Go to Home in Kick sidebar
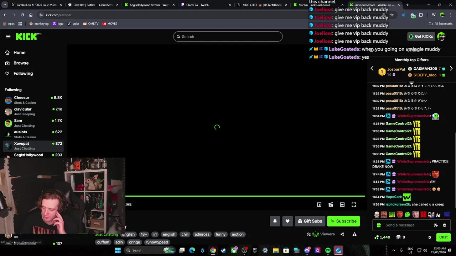The width and height of the screenshot is (456, 256). pos(20,53)
